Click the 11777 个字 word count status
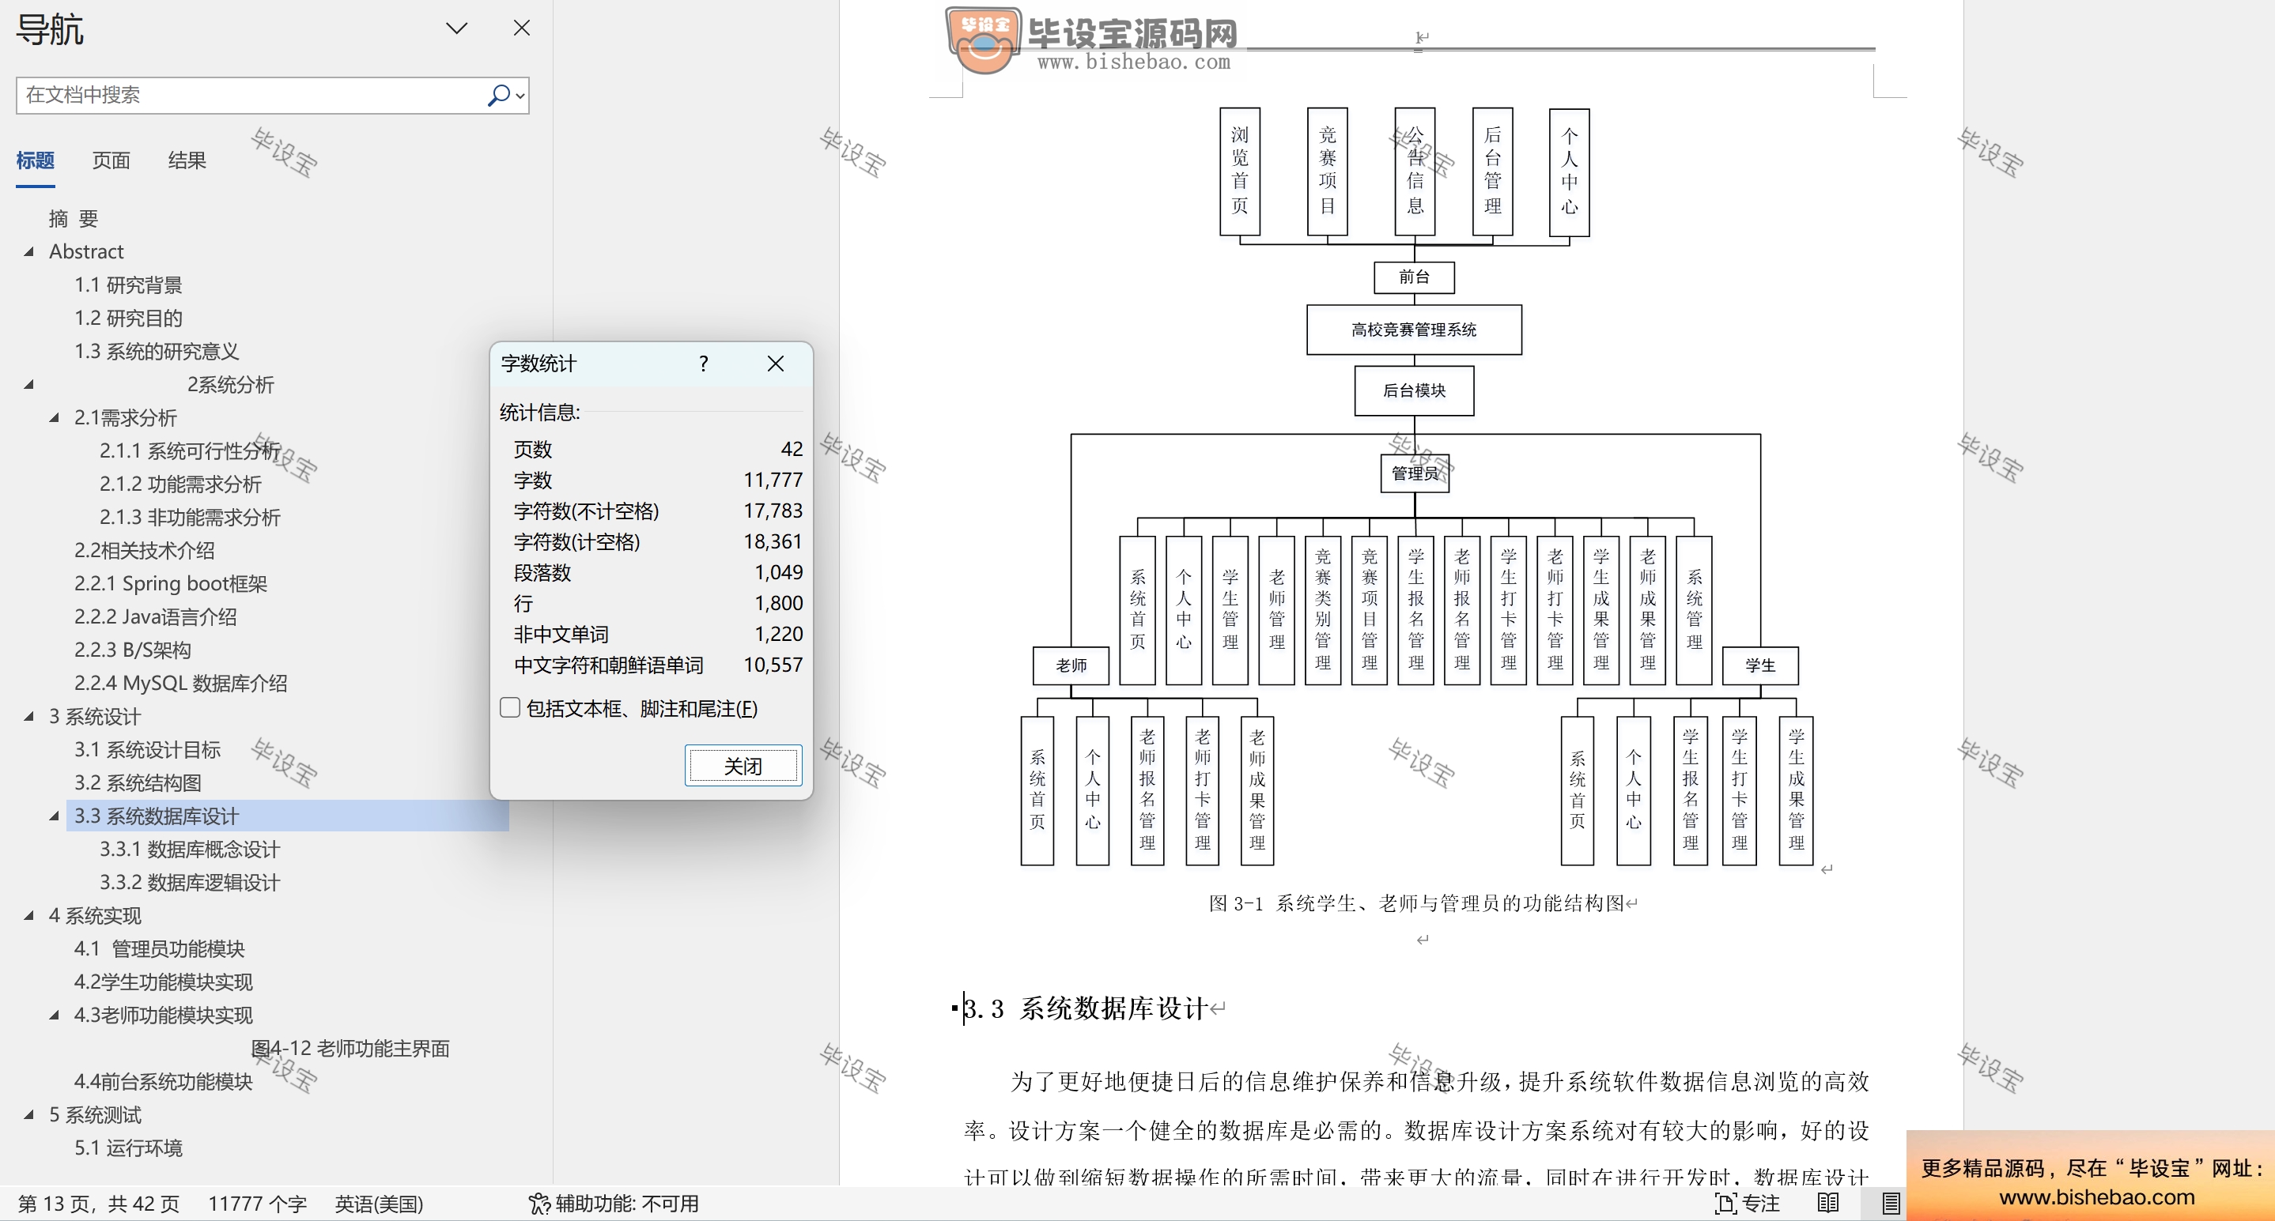The image size is (2275, 1221). pos(257,1204)
